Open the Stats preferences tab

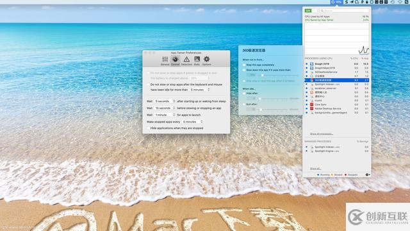pyautogui.click(x=197, y=61)
